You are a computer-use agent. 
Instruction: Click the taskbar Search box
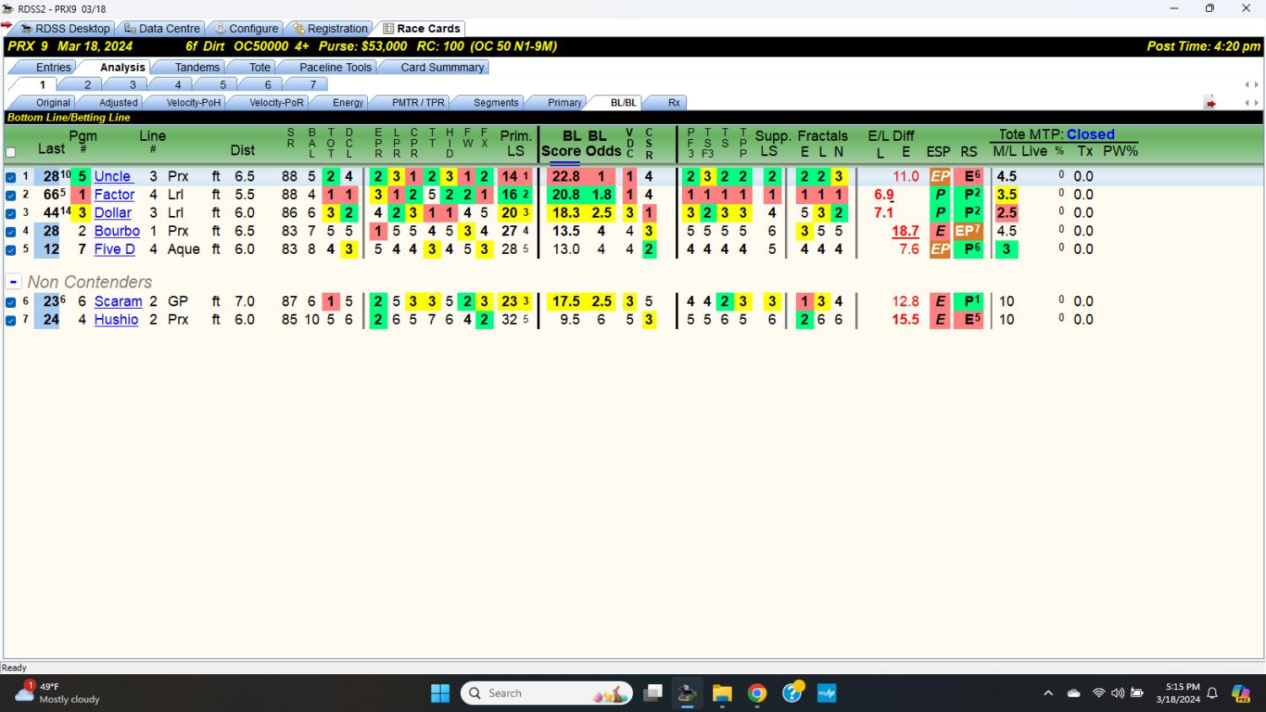pyautogui.click(x=547, y=693)
